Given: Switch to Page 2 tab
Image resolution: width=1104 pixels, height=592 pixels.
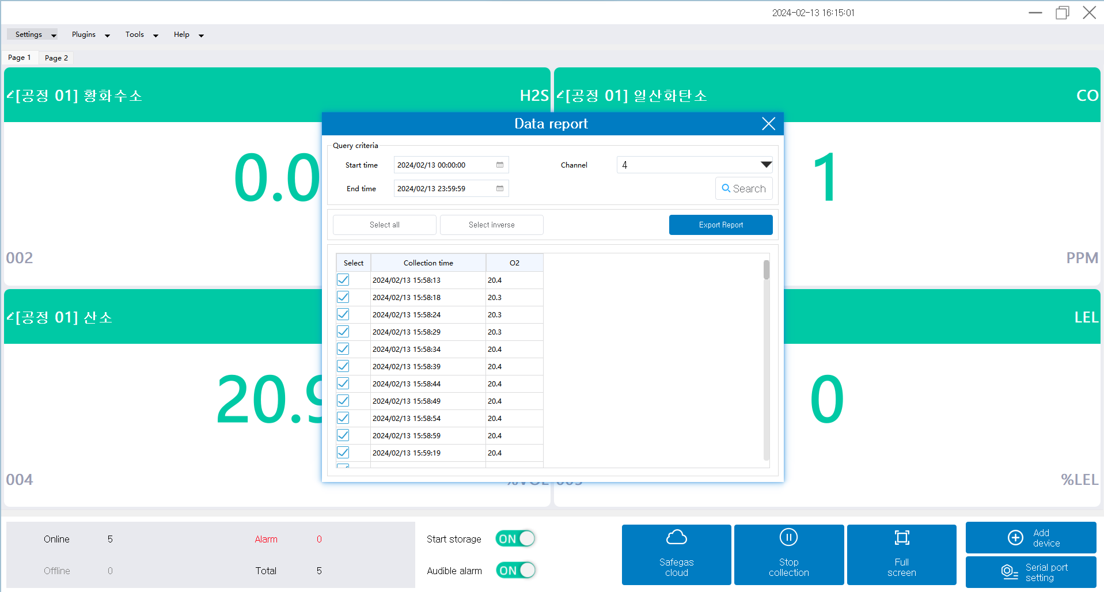Looking at the screenshot, I should 56,58.
